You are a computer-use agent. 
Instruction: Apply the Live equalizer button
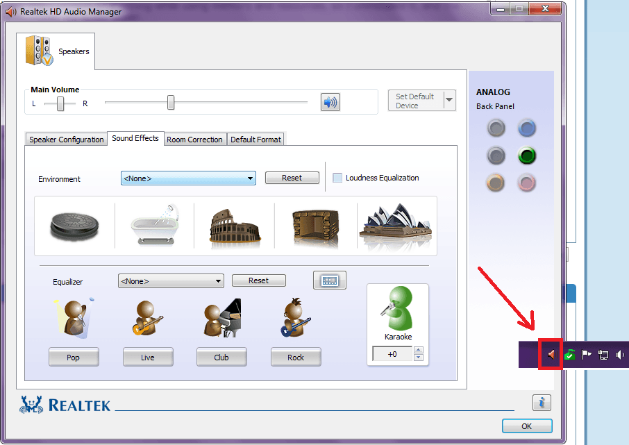(x=148, y=357)
